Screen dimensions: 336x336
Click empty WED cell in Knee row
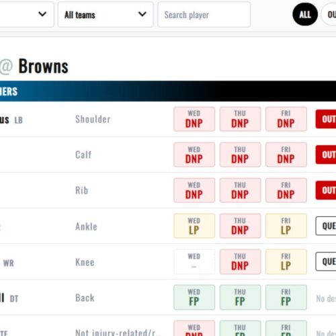[x=194, y=261]
